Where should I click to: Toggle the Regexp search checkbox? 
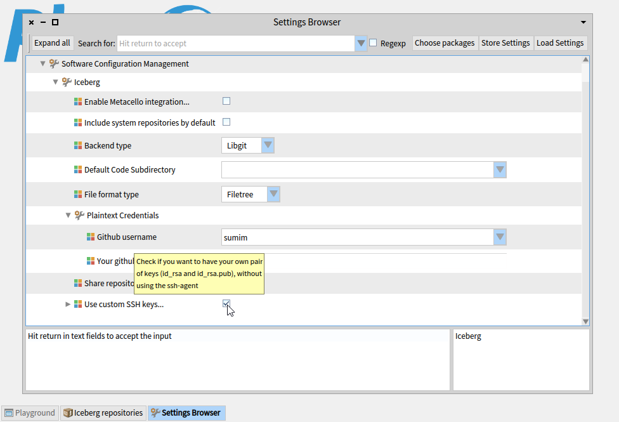[373, 43]
